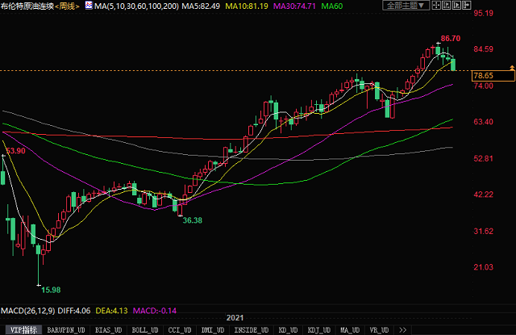
Task: Switch to the VIP指标 tab
Action: [x=22, y=330]
